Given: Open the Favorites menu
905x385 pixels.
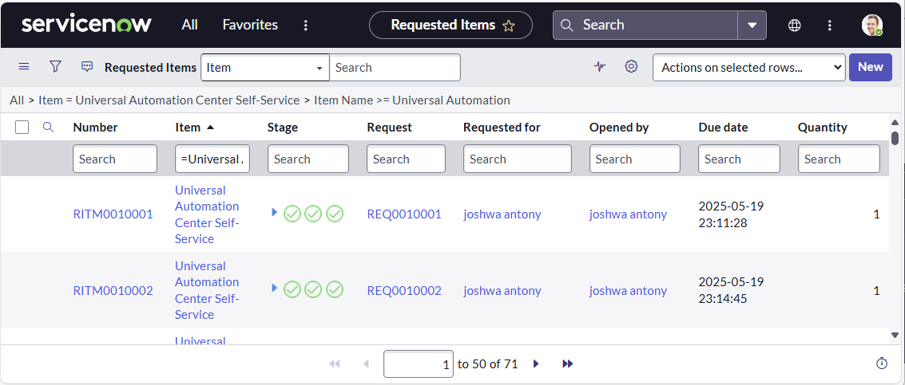Looking at the screenshot, I should pos(250,25).
